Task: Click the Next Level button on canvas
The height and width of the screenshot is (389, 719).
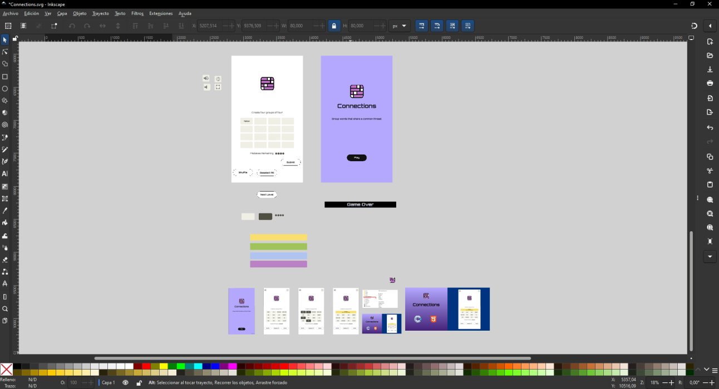Action: pyautogui.click(x=267, y=194)
